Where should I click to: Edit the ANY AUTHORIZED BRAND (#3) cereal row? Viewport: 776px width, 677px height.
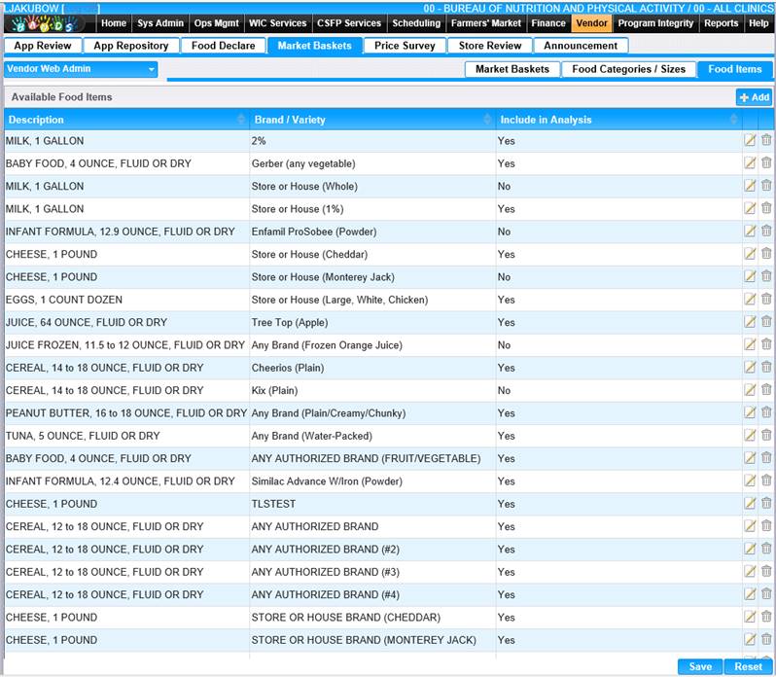[x=750, y=572]
